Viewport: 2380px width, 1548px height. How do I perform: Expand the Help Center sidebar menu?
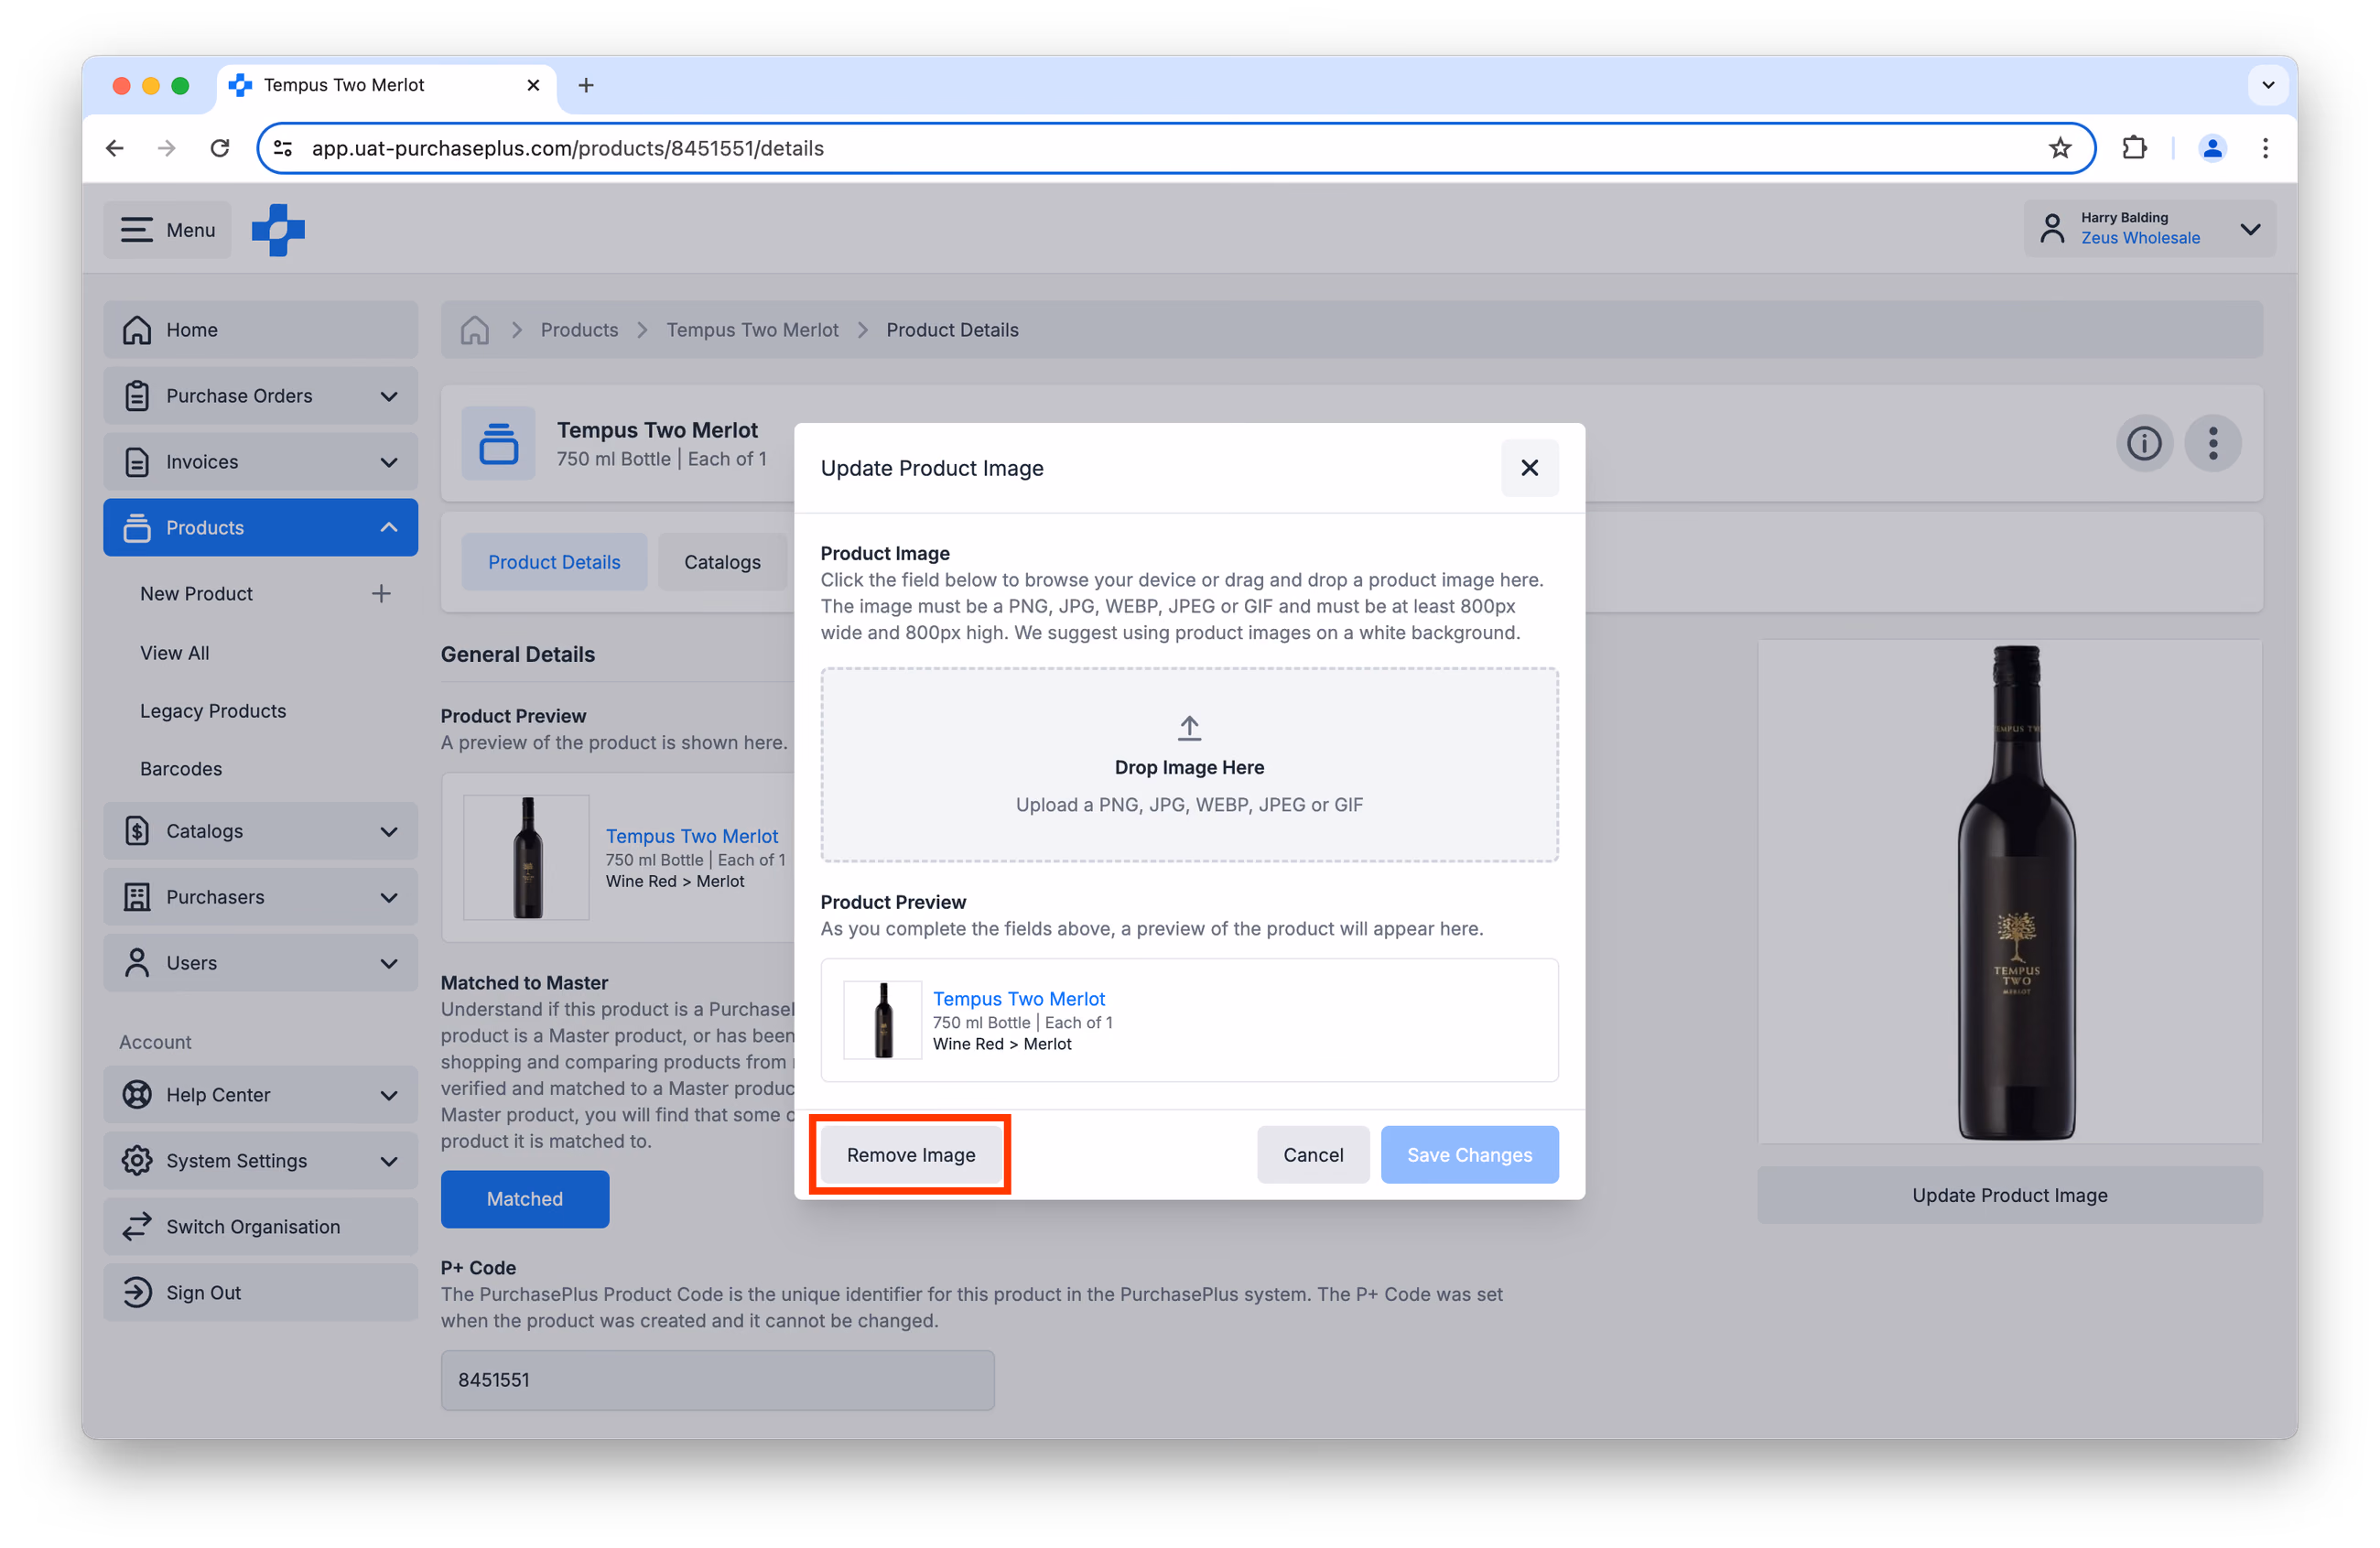pyautogui.click(x=260, y=1096)
